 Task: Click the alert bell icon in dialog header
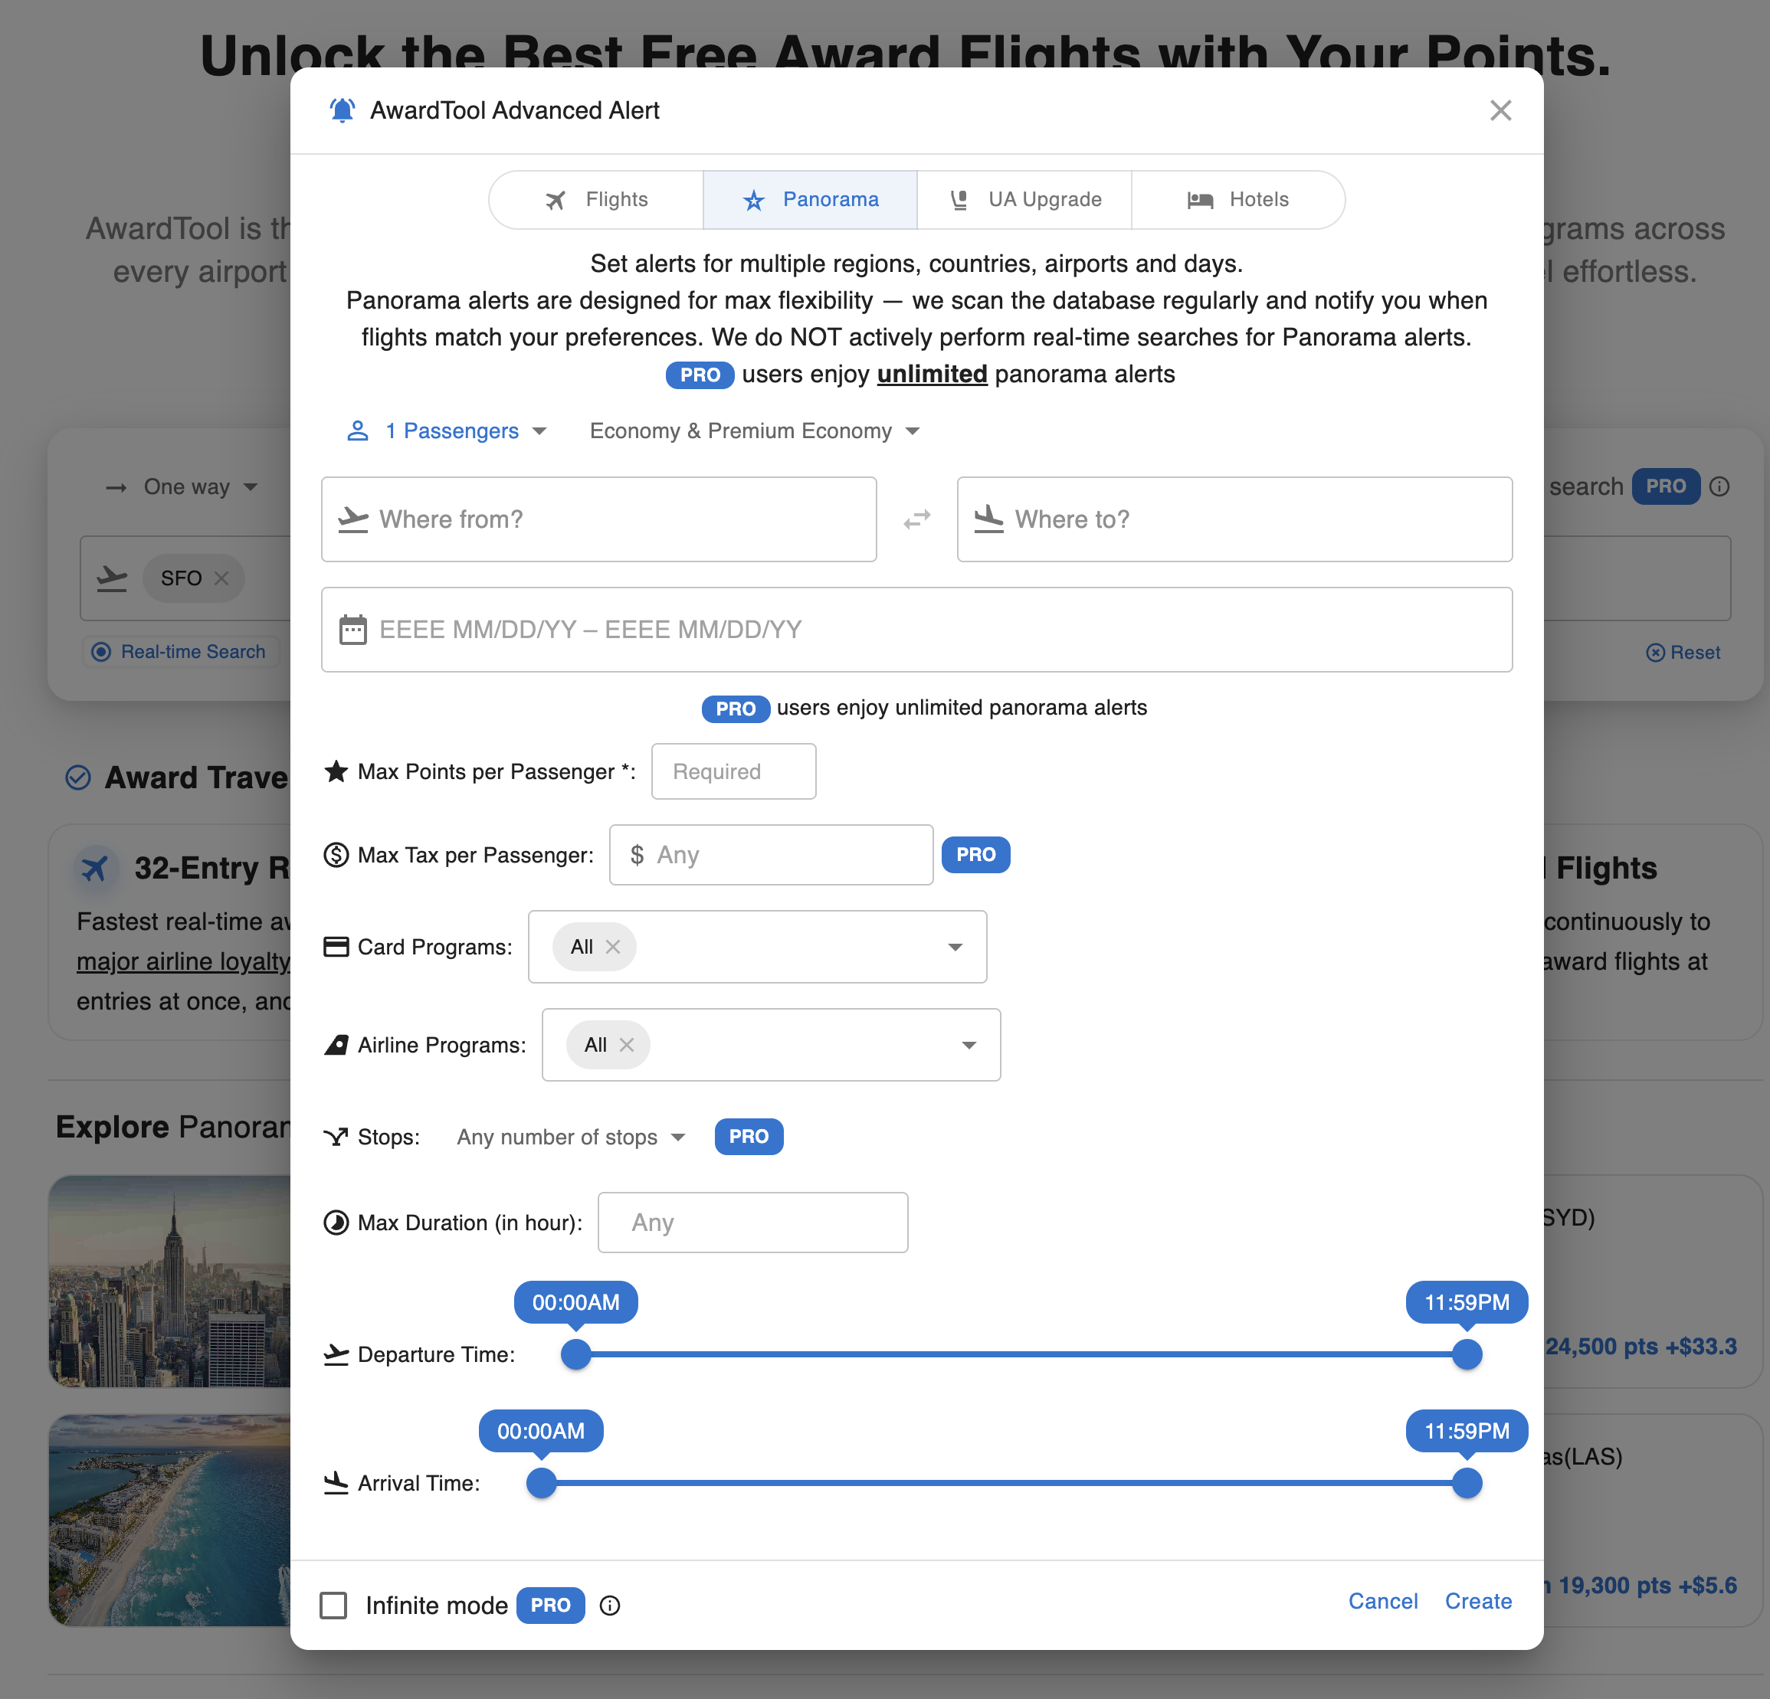(x=343, y=110)
